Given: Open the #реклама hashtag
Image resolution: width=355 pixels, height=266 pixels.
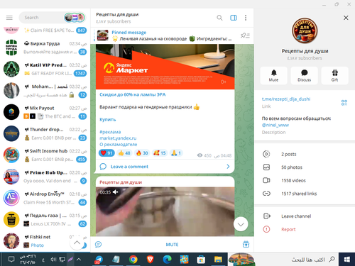Looking at the screenshot, I should pos(110,132).
